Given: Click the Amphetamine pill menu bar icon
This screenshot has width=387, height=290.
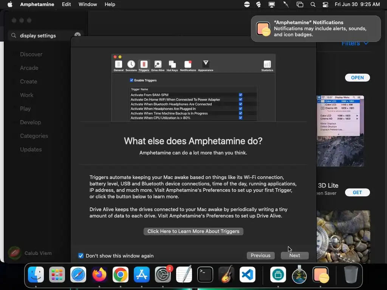Looking at the screenshot, I should tap(247, 5).
